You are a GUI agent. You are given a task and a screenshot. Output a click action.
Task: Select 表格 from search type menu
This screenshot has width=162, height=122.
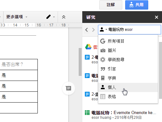tap(128, 97)
